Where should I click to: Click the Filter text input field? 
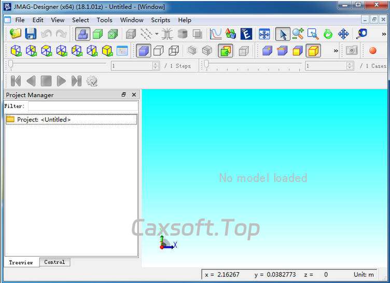click(82, 106)
